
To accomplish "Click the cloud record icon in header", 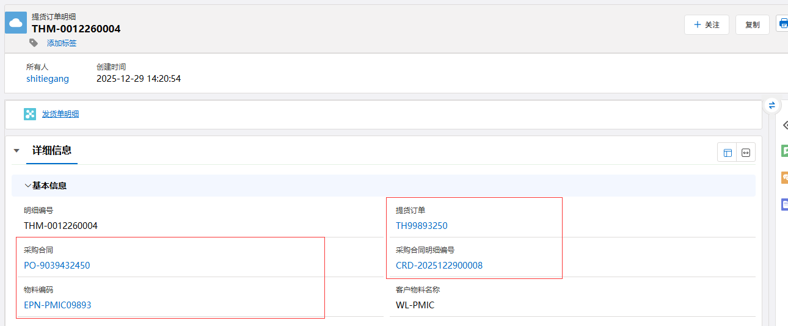I will click(x=16, y=23).
